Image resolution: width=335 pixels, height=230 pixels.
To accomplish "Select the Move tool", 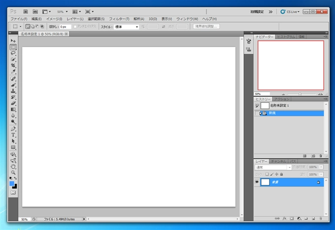I will click(x=13, y=40).
